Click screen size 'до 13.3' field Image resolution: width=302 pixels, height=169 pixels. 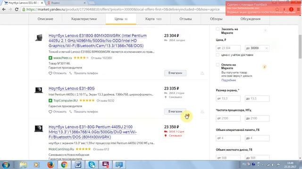point(257,99)
